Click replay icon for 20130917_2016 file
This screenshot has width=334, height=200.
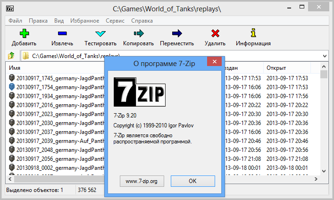(x=12, y=105)
